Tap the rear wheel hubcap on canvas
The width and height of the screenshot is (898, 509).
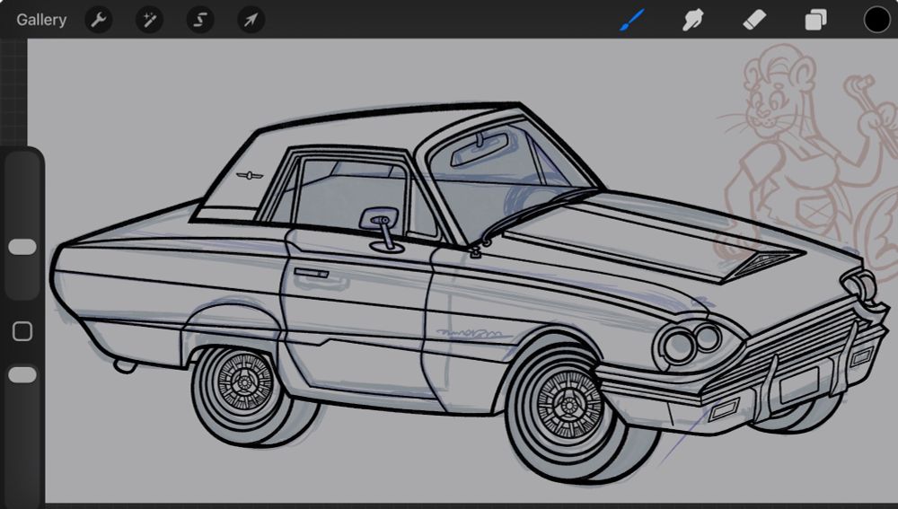click(243, 383)
